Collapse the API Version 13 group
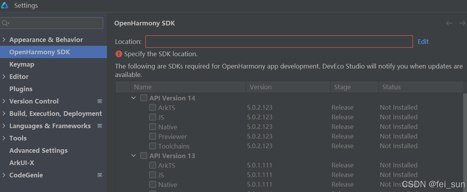Screen dimensions: 467x192 click(x=134, y=155)
